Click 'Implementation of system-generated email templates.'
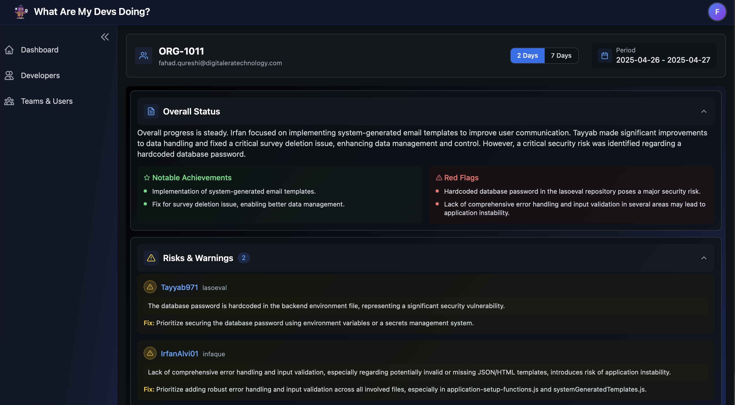This screenshot has height=405, width=735. [x=234, y=192]
